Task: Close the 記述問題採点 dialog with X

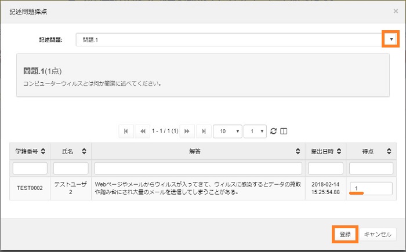Action: 396,10
